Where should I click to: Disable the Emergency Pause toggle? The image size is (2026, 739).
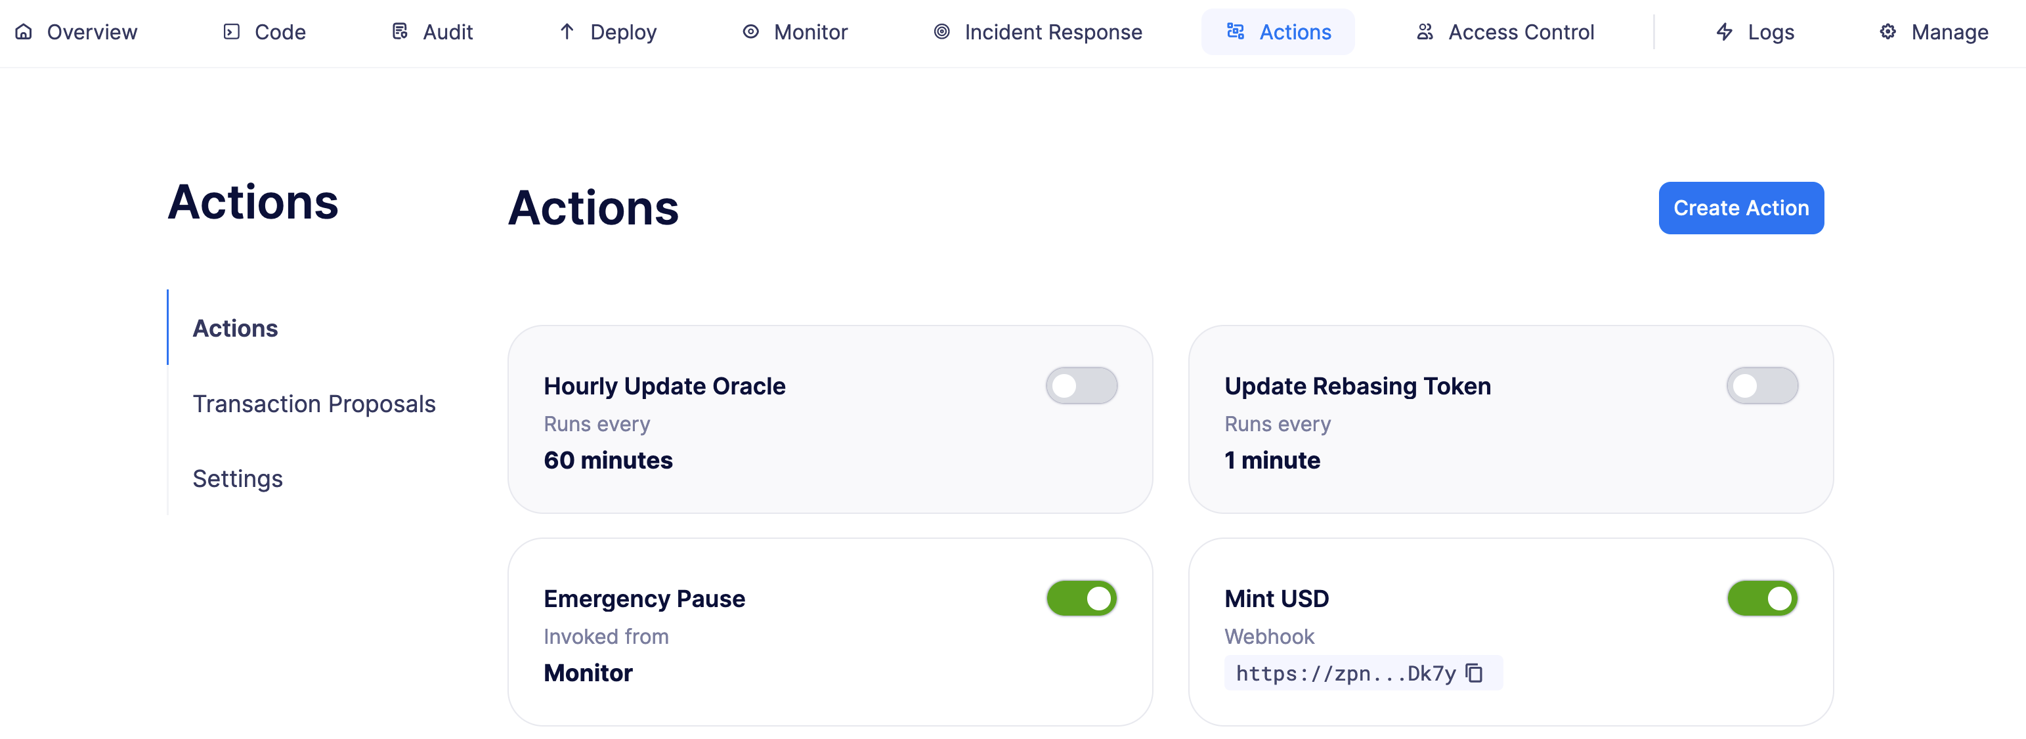coord(1081,599)
